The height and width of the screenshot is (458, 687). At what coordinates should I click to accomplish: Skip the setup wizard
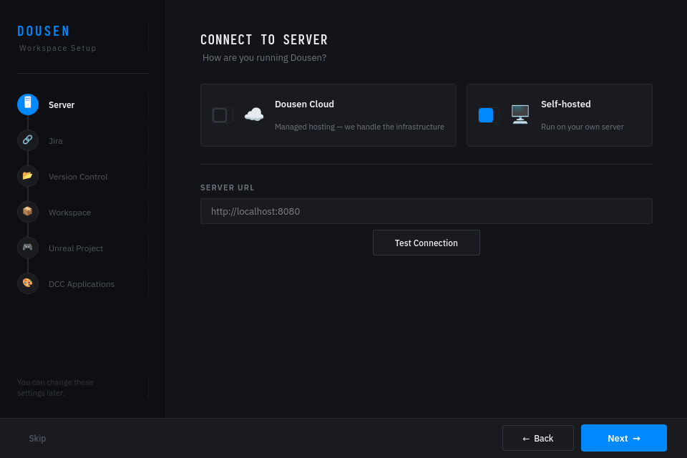click(37, 438)
